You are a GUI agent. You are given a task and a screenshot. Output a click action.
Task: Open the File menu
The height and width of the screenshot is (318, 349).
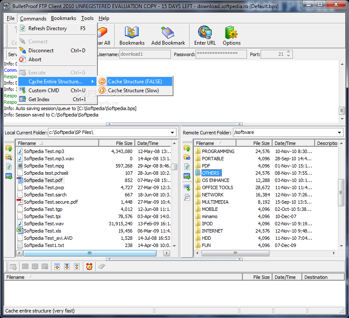11,18
